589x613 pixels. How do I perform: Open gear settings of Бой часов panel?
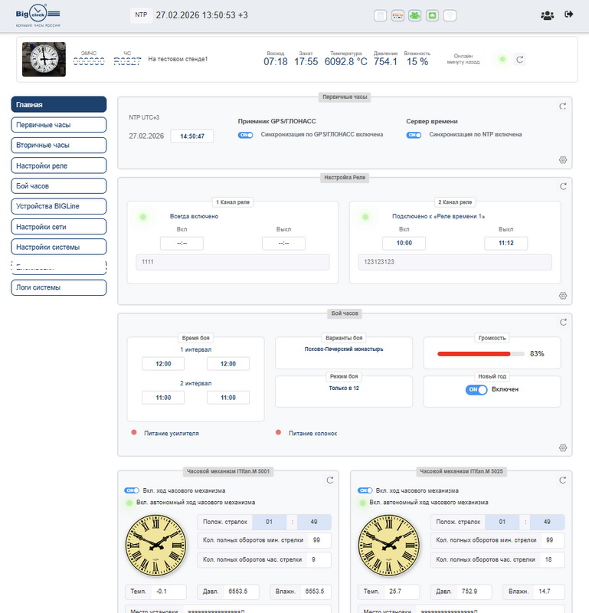coord(563,448)
